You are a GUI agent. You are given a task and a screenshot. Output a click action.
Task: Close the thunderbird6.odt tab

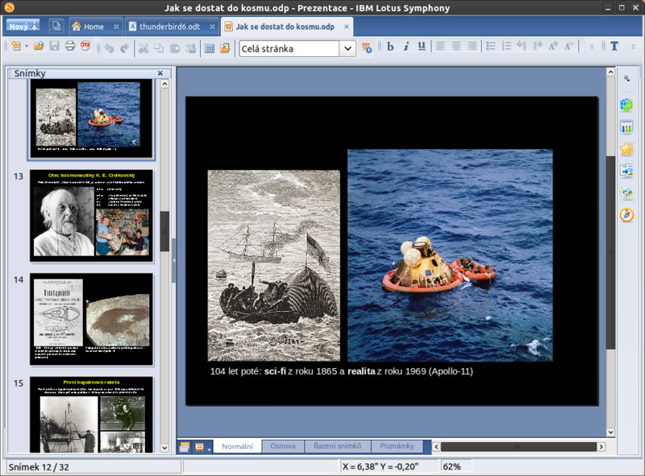[212, 27]
